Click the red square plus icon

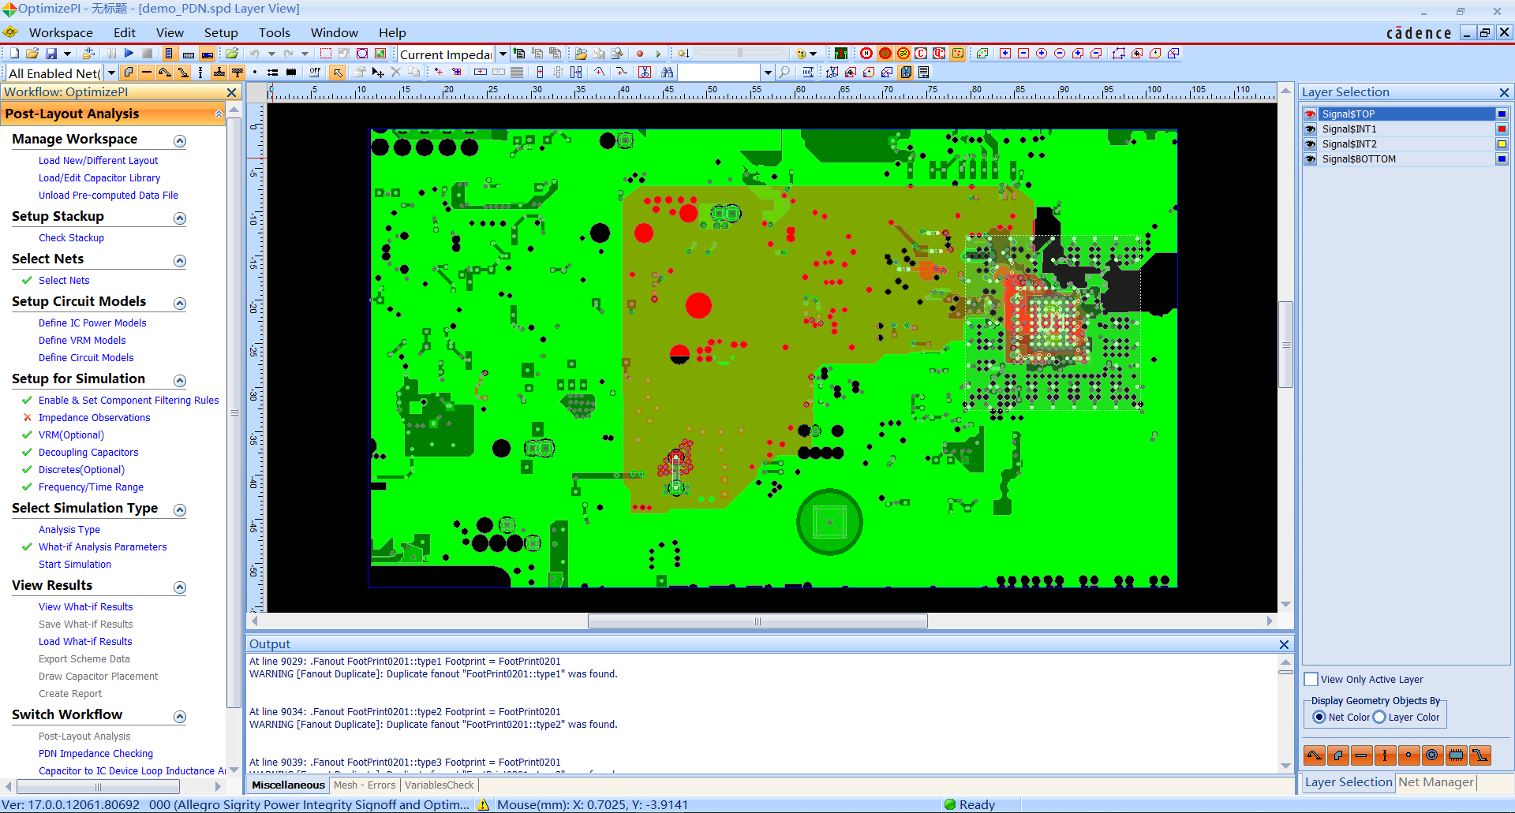click(1005, 54)
